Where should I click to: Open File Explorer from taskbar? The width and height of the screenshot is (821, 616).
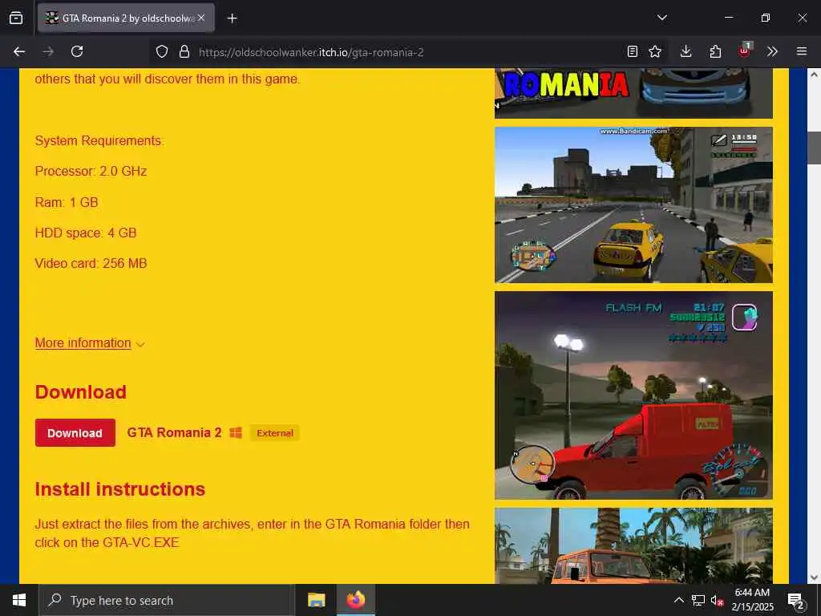316,600
